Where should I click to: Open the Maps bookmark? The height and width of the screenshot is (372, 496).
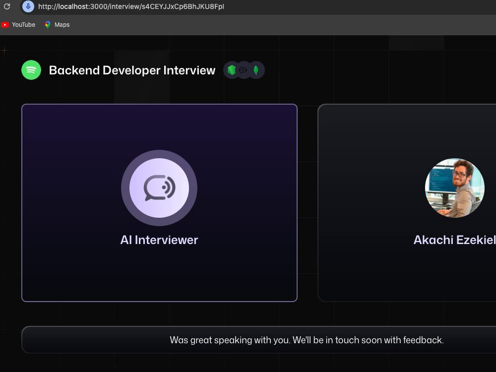57,25
